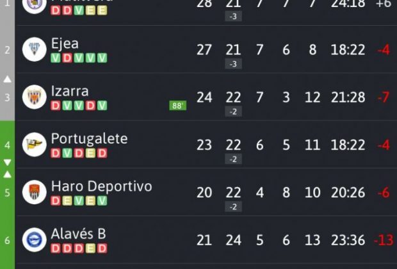
Task: Click the Alavés B club logo
Action: click(34, 240)
